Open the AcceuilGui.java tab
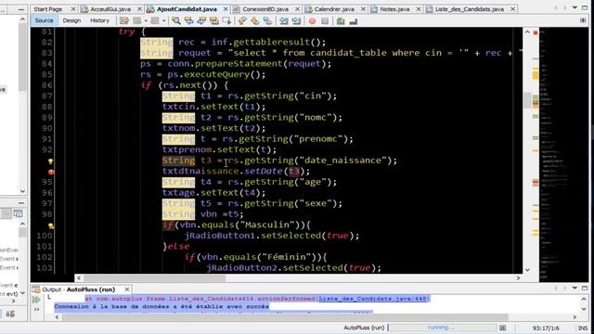The image size is (594, 334). click(x=110, y=8)
